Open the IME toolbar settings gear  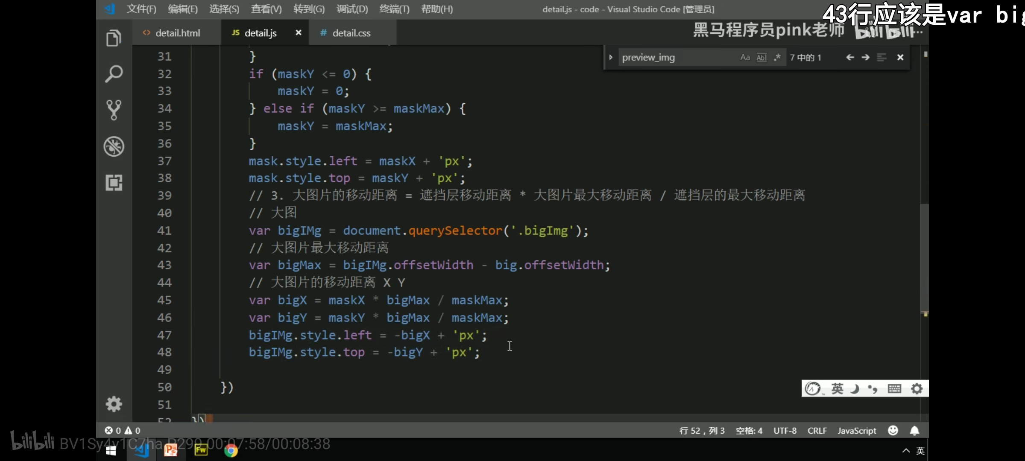(x=917, y=388)
